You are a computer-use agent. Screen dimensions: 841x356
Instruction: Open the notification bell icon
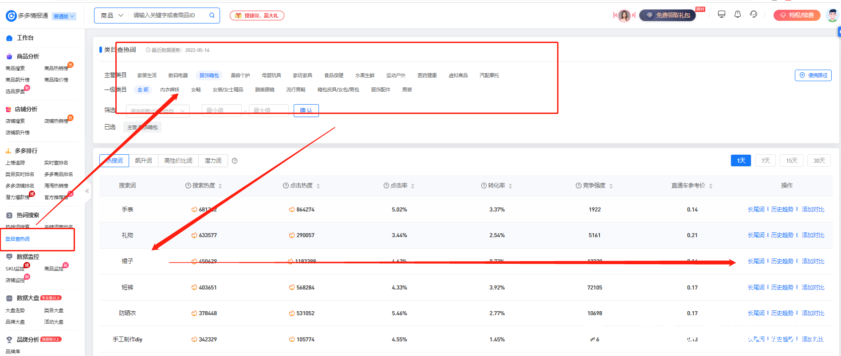point(738,14)
